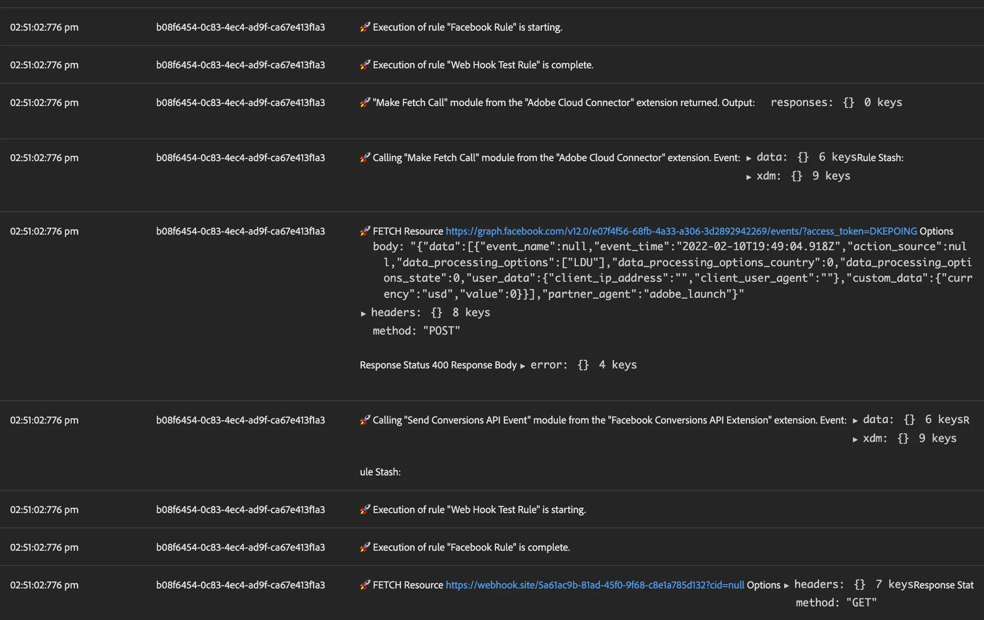The height and width of the screenshot is (620, 984).
Task: Expand headers 7 keys in webhook fetch row
Action: (x=787, y=586)
